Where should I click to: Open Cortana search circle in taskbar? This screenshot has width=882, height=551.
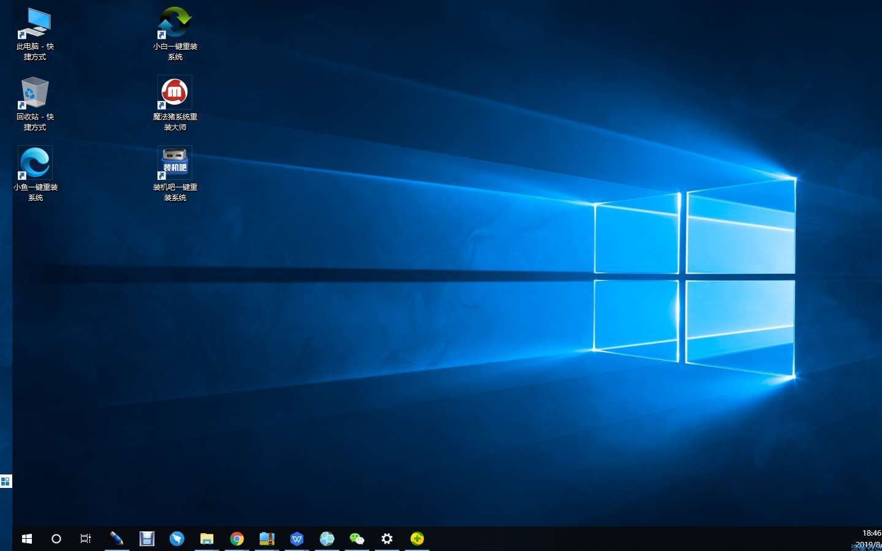56,539
